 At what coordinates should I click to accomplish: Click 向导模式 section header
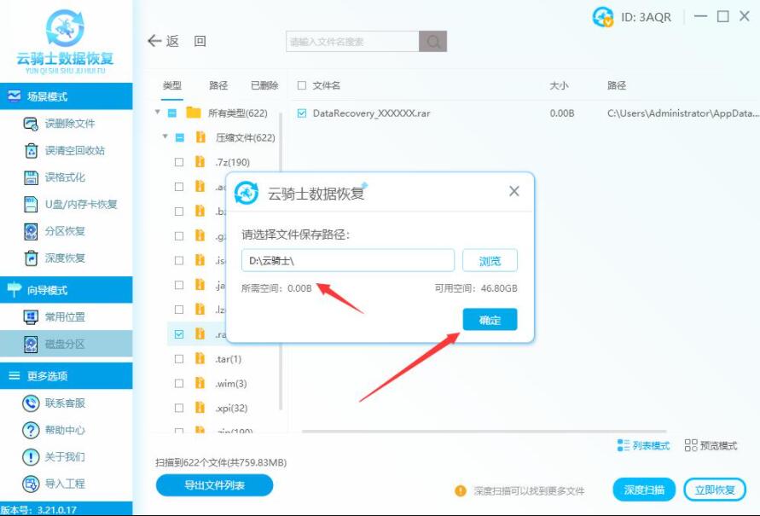[66, 290]
